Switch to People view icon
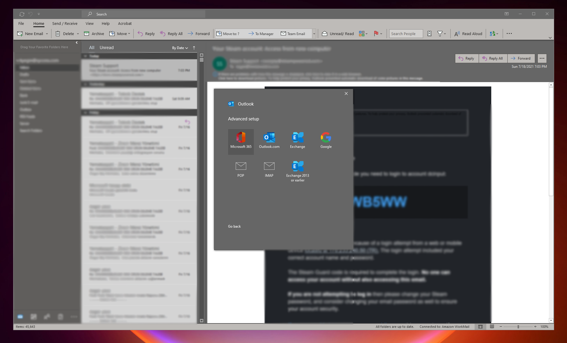567x343 pixels. [x=47, y=317]
